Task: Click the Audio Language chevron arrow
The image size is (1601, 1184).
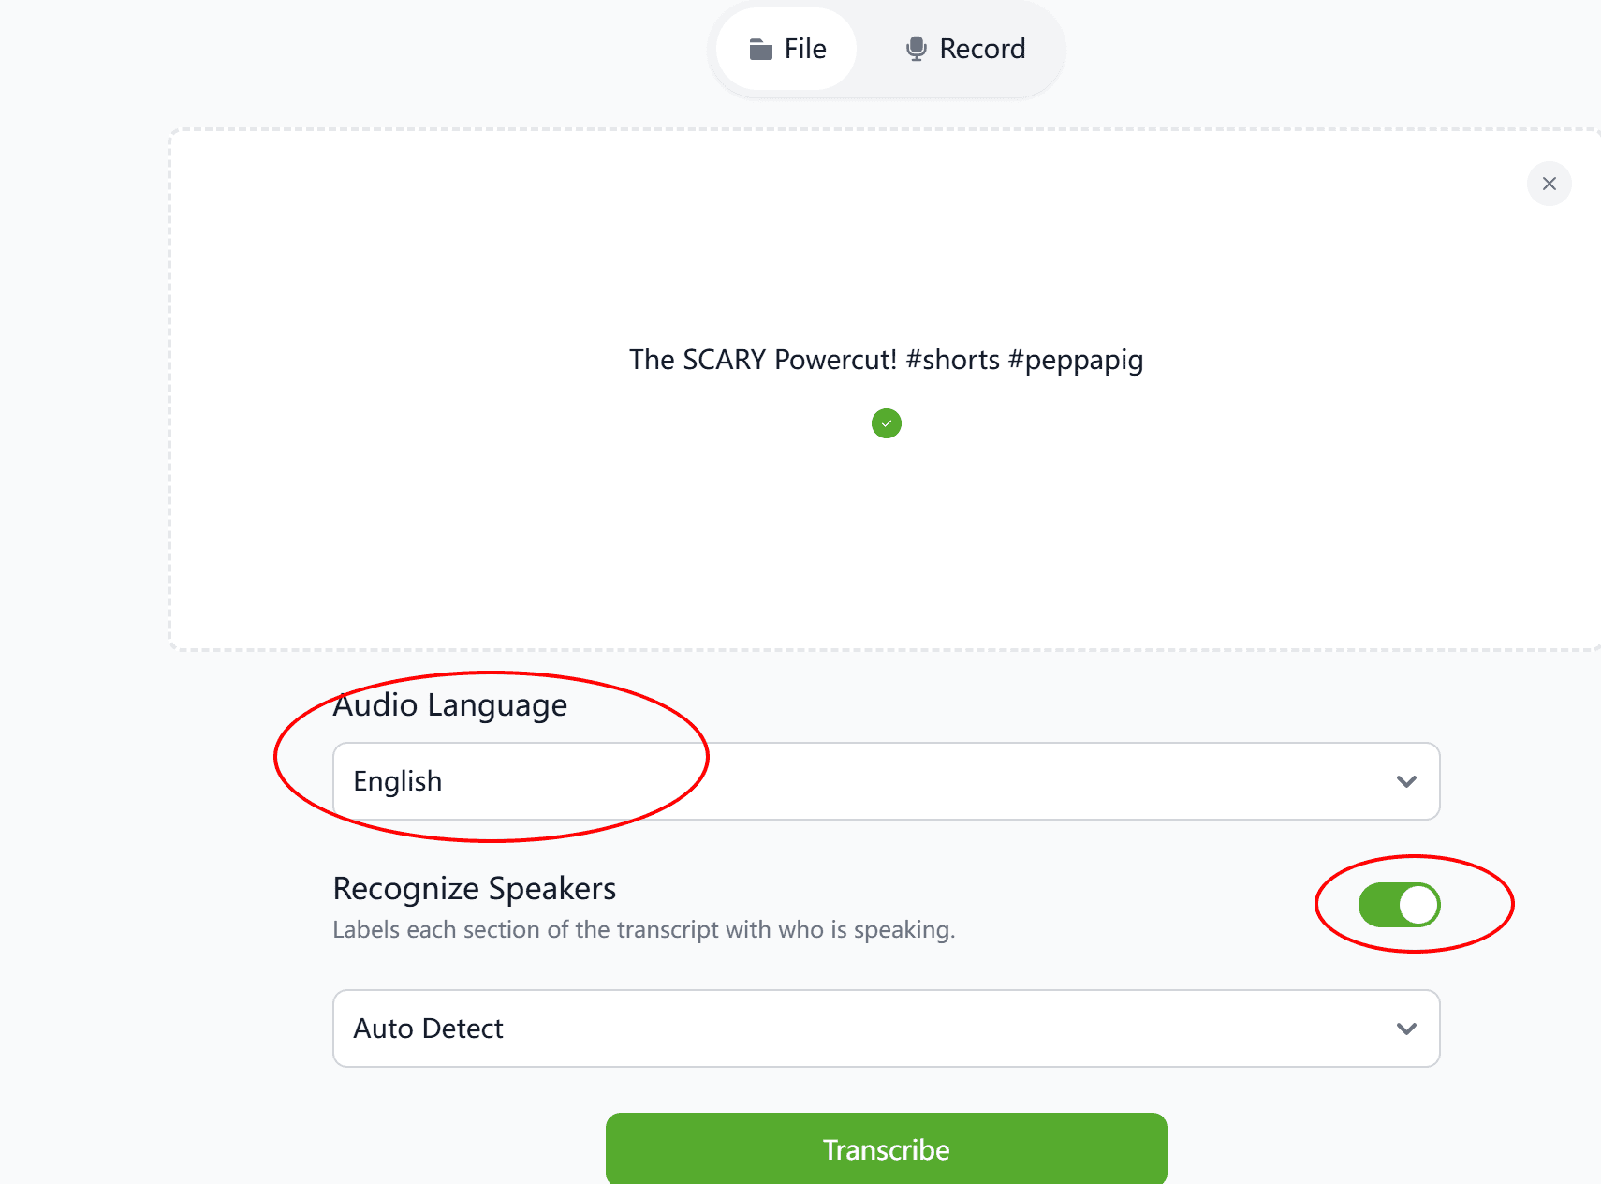Action: tap(1405, 781)
